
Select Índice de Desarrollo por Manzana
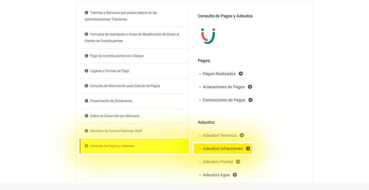pyautogui.click(x=114, y=116)
